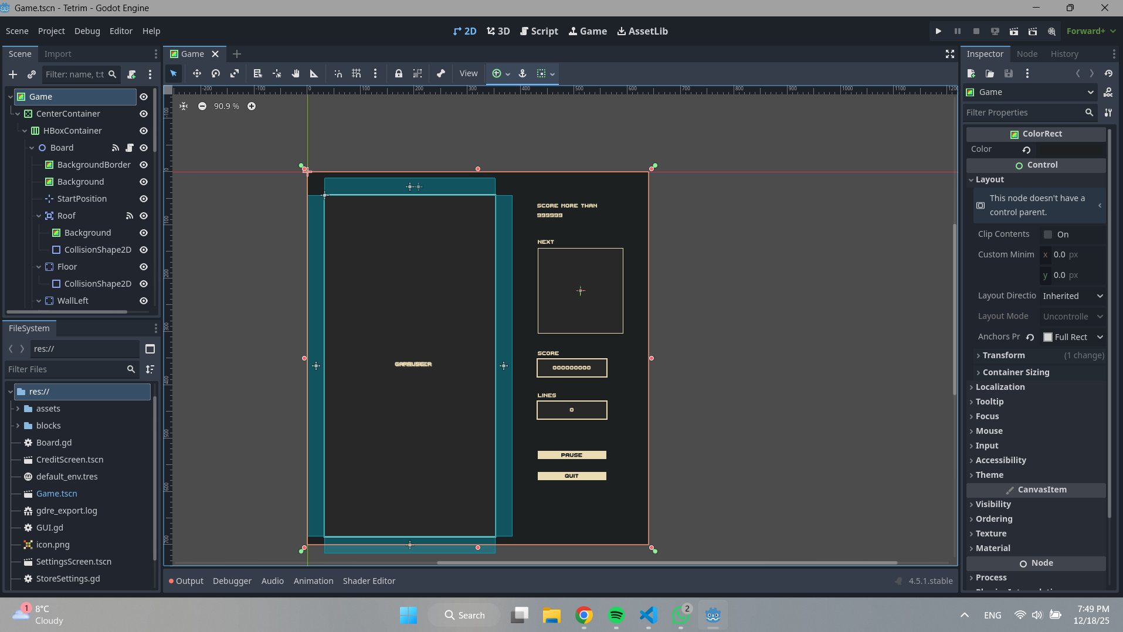This screenshot has height=632, width=1123.
Task: Expand the assets folder
Action: [x=18, y=409]
